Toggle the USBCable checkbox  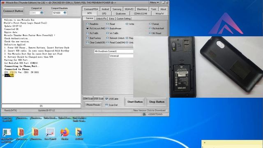(106, 99)
